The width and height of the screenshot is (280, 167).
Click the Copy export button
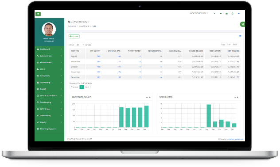223,45
